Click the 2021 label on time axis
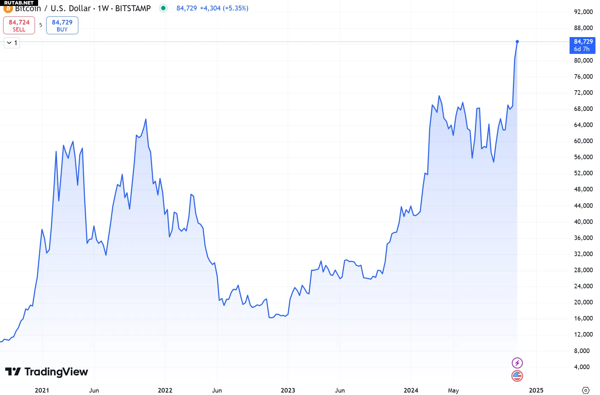Viewport: 600px width, 395px height. click(x=42, y=390)
